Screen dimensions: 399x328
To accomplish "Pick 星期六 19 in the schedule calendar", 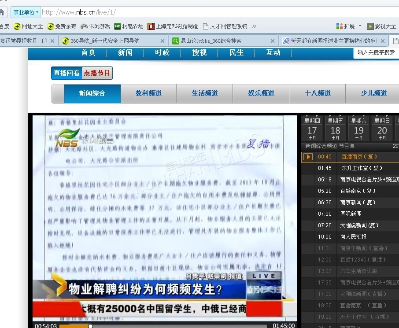I will 359,129.
